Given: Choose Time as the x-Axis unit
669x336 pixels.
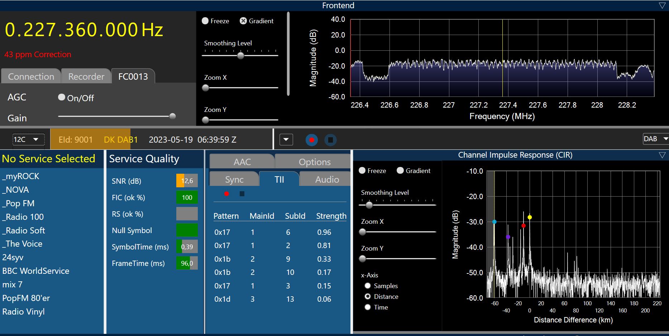Looking at the screenshot, I should point(368,307).
